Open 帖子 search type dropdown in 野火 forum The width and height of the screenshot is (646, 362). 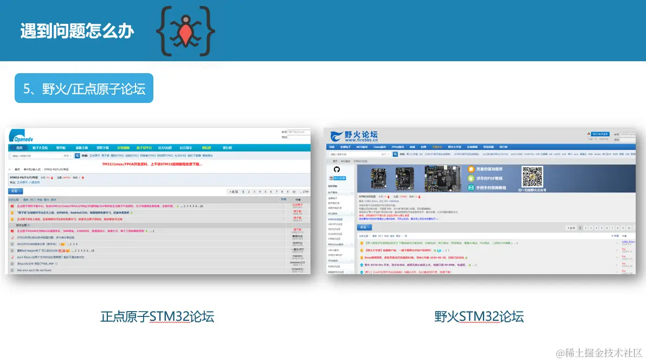385,154
